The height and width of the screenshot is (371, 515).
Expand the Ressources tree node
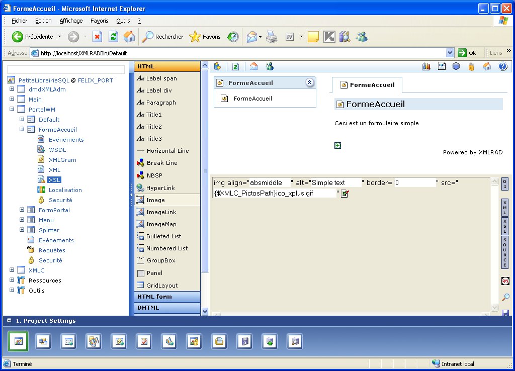click(12, 281)
